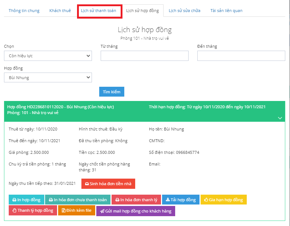Image resolution: width=290 pixels, height=226 pixels.
Task: Print contract with In hợp đồng button
Action: [x=26, y=200]
